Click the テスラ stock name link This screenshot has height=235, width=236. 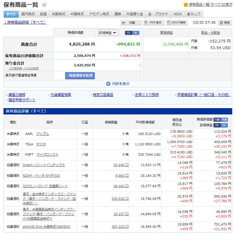41,144
